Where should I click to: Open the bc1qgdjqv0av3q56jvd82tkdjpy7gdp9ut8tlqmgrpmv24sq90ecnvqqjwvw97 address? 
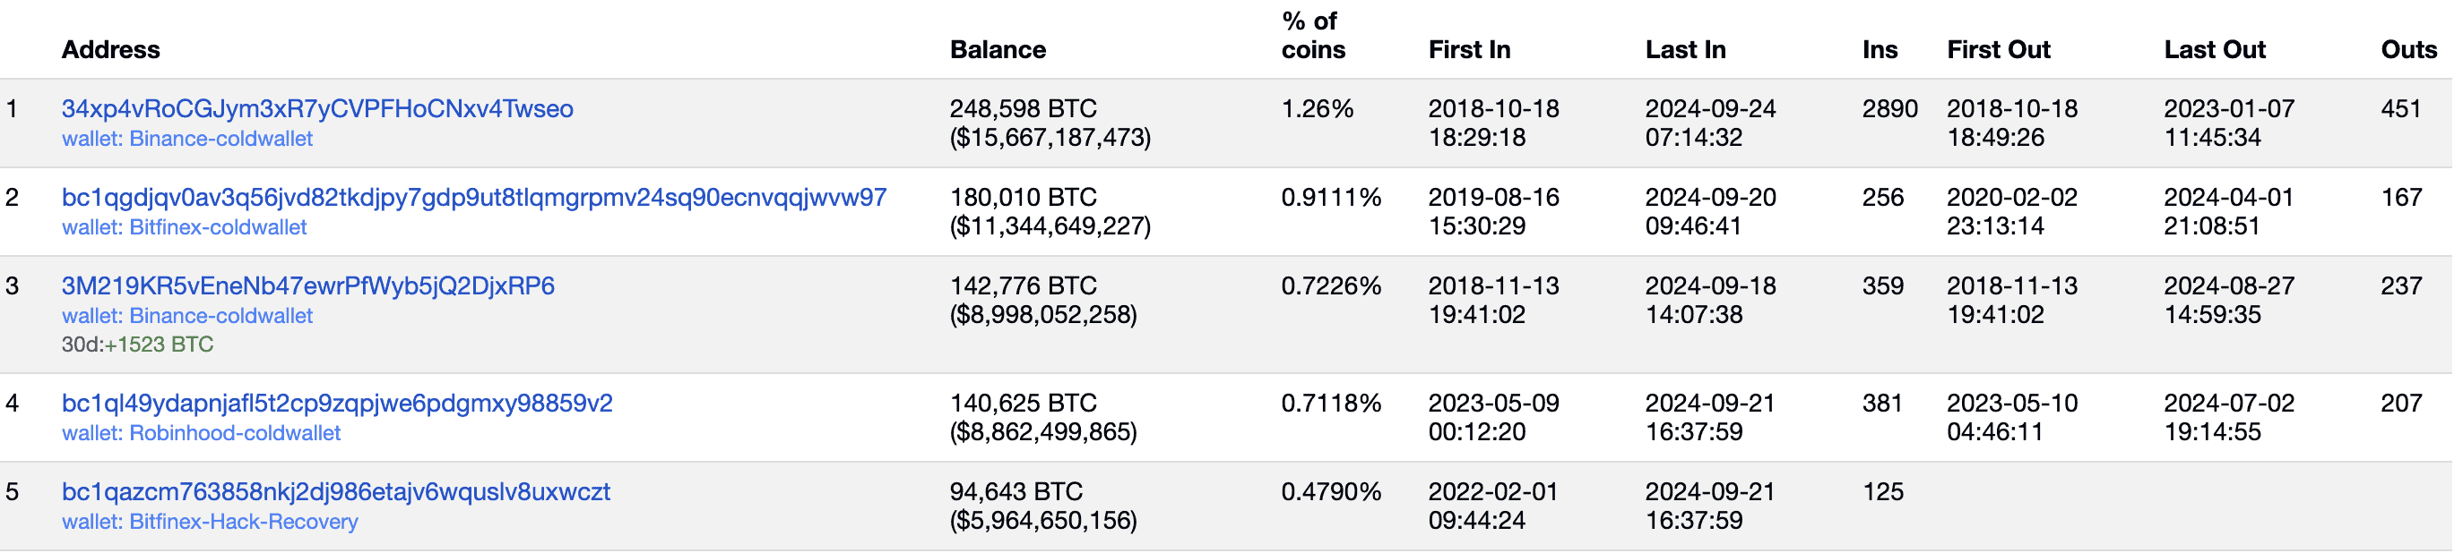click(x=473, y=198)
